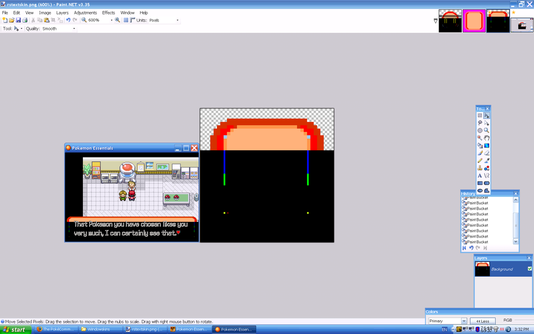The width and height of the screenshot is (534, 334).
Task: Open the zoom level dropdown
Action: pyautogui.click(x=112, y=20)
